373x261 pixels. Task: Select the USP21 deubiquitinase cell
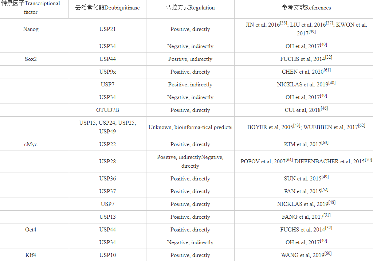tap(107, 29)
